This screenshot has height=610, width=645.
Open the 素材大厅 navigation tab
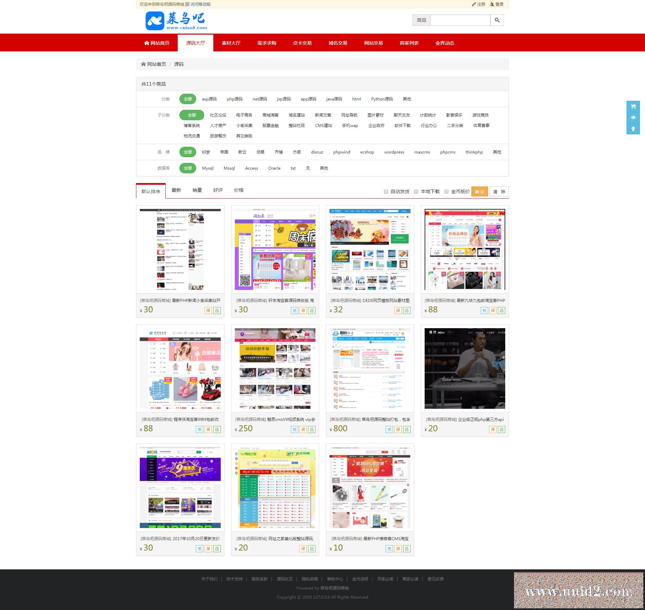click(x=231, y=43)
